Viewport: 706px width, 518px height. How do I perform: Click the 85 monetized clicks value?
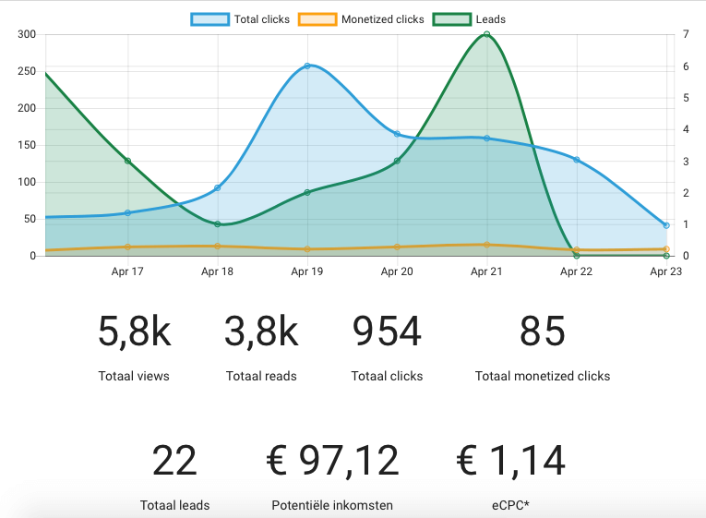point(542,331)
